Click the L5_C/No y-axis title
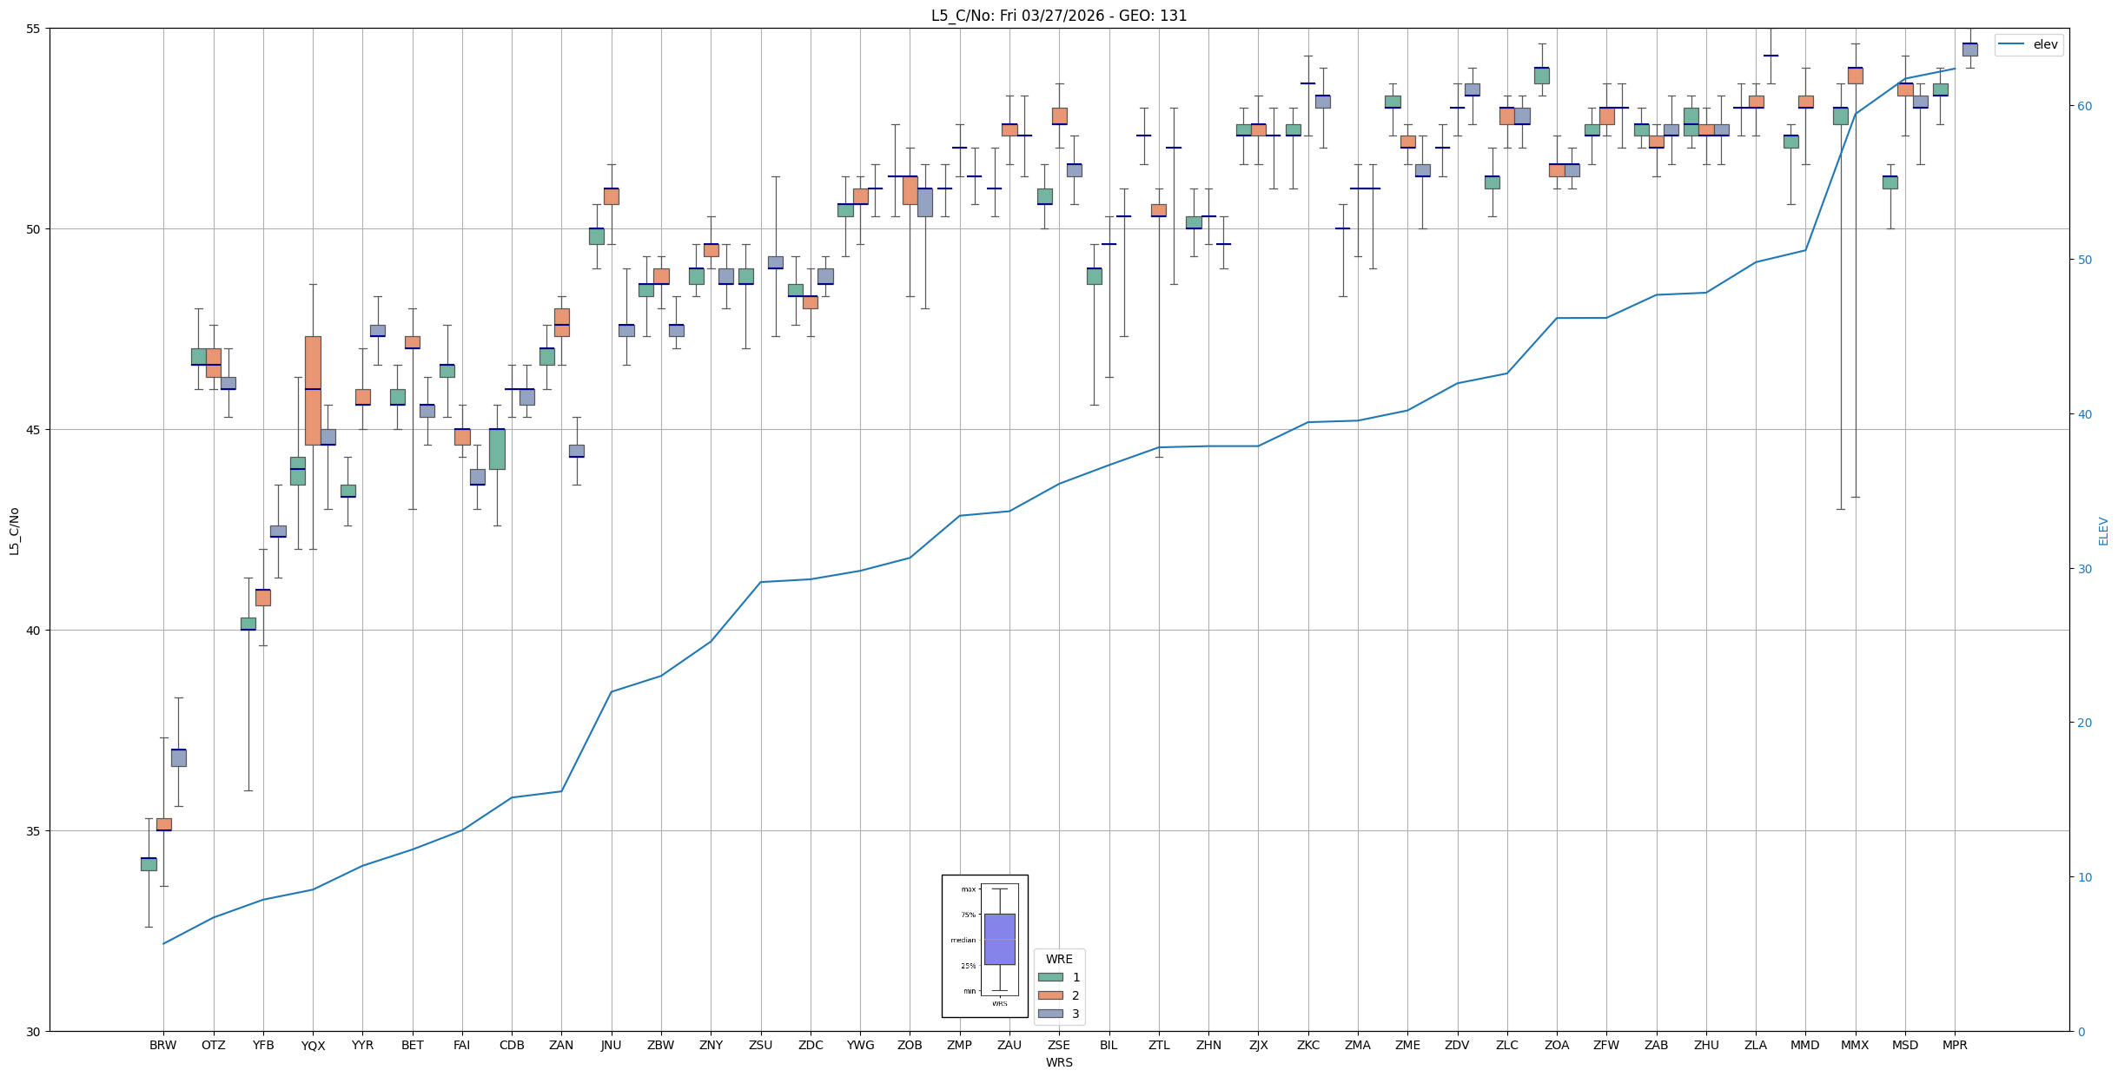 (14, 531)
